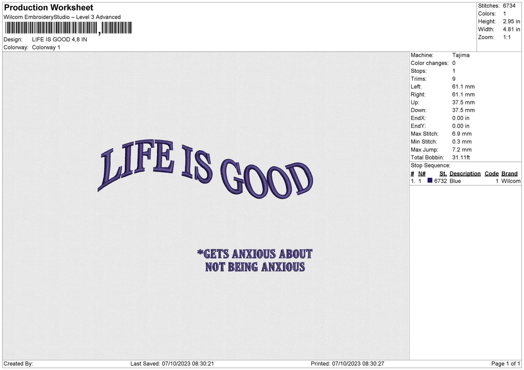Select the design name 'LIFE IS GOOD 4,8 IN'
Image resolution: width=524 pixels, height=370 pixels.
(x=59, y=39)
